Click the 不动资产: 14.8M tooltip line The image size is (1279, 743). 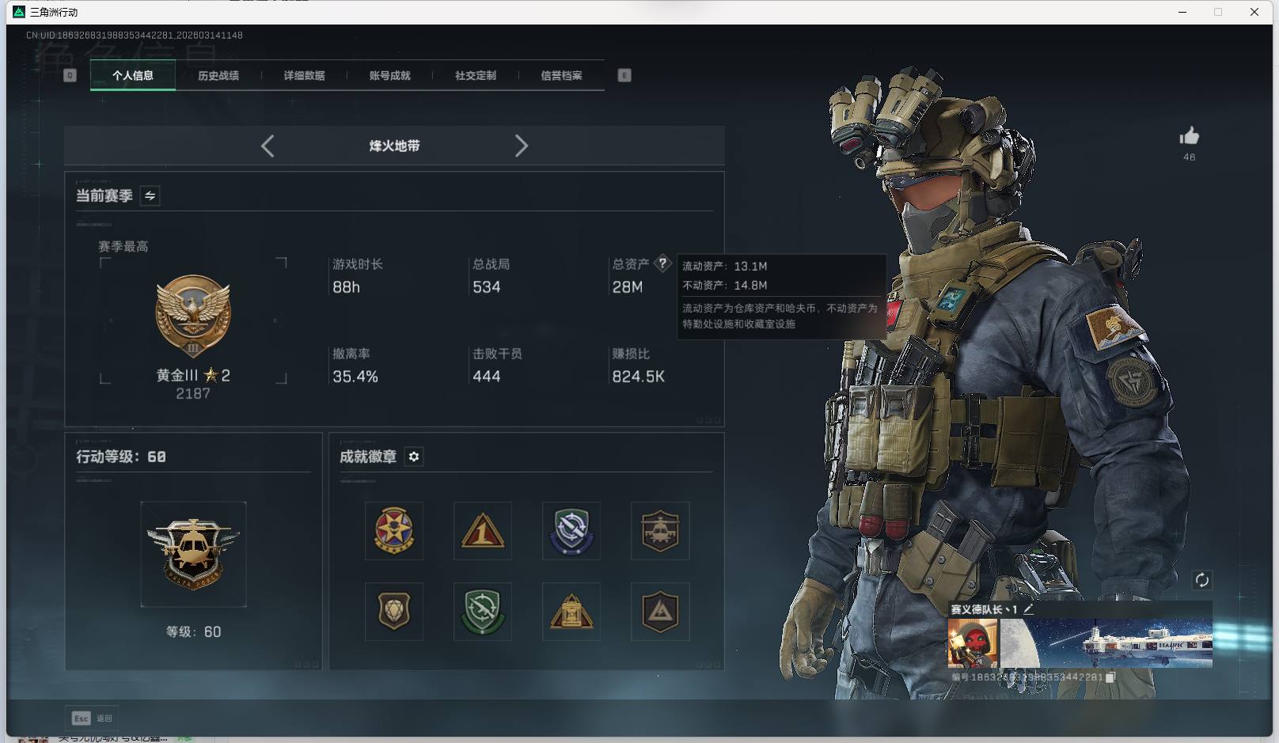[x=725, y=285]
